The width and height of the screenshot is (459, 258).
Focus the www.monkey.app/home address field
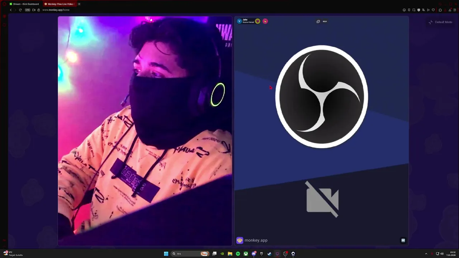[x=56, y=10]
